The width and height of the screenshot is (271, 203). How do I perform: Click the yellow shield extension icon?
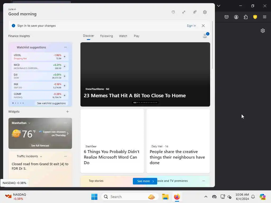pyautogui.click(x=255, y=17)
